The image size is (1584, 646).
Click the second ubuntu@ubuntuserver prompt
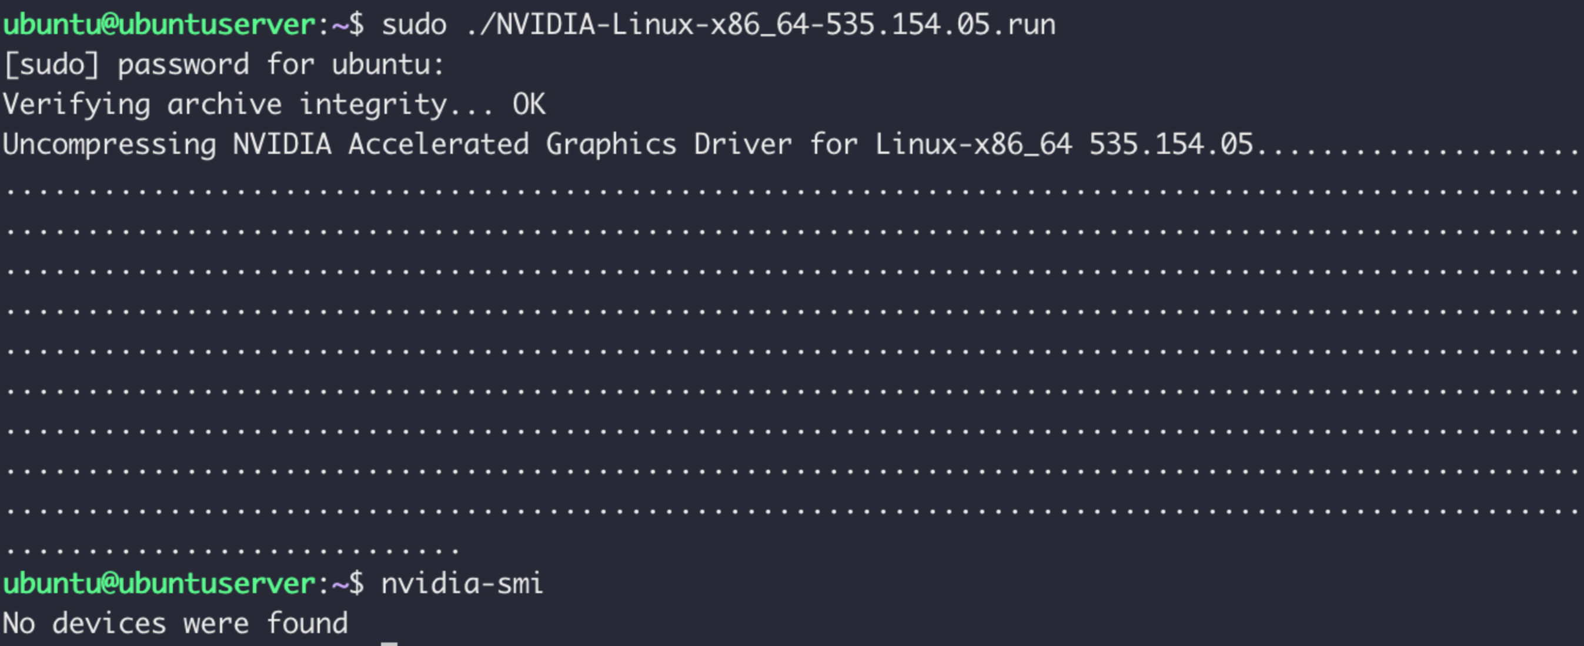(159, 584)
